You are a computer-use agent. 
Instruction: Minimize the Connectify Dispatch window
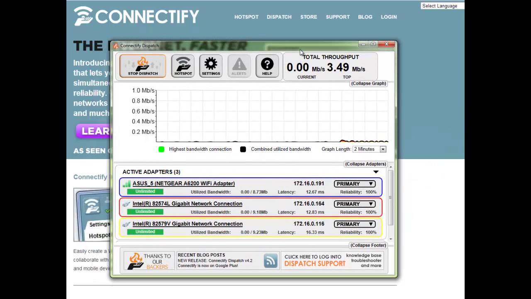[363, 44]
